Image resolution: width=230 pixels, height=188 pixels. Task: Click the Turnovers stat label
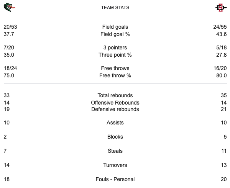[115, 165]
